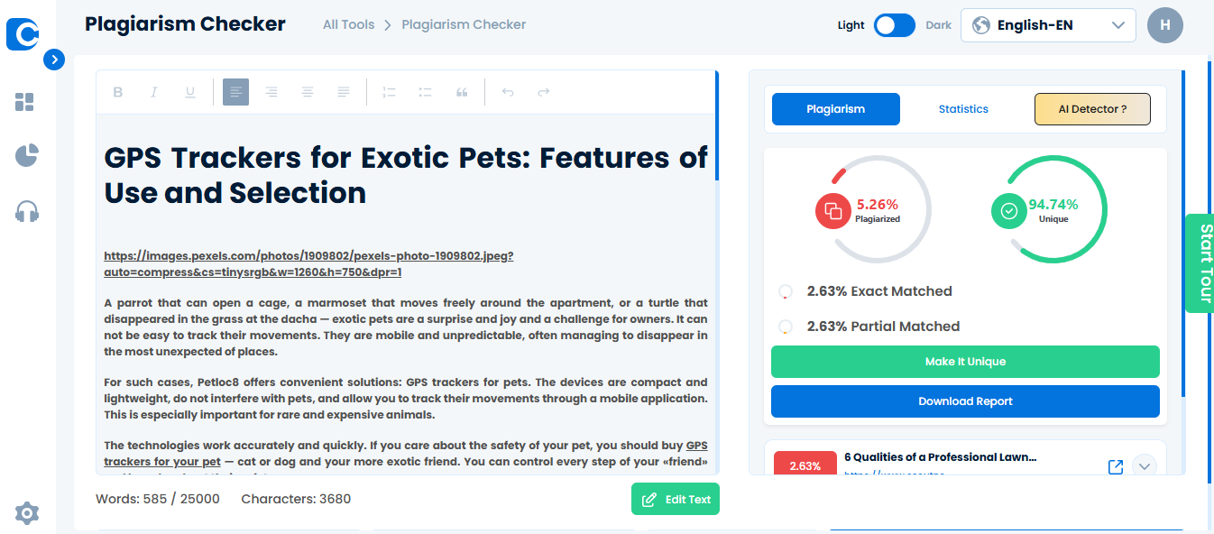
Task: Expand the left sidebar with arrow
Action: (54, 60)
